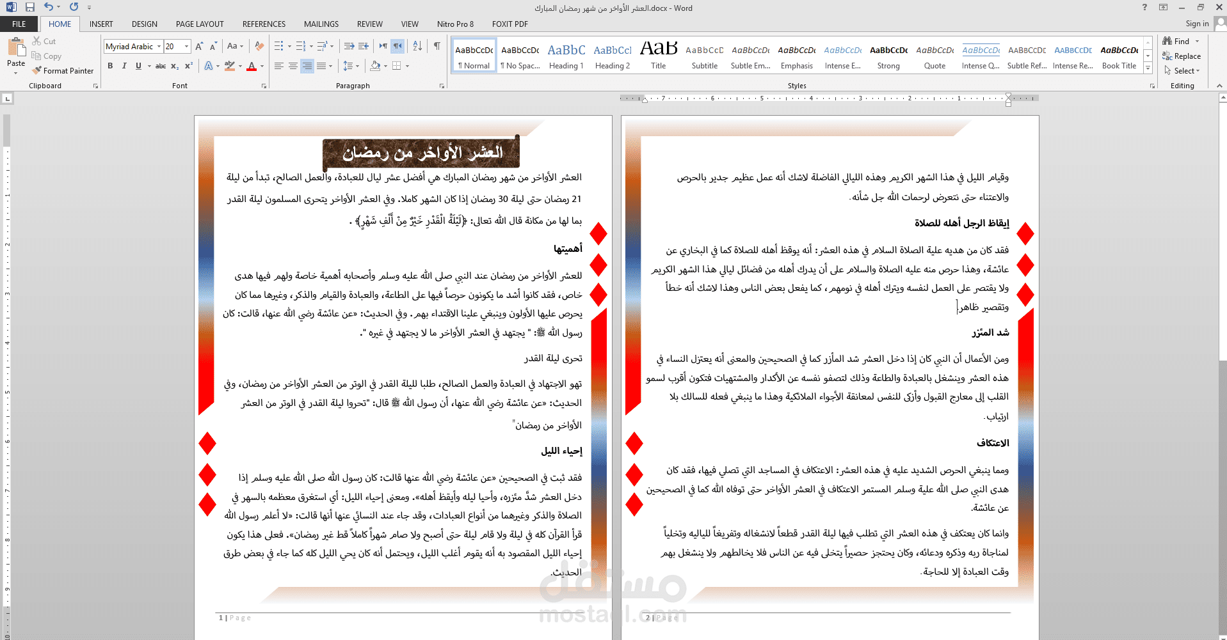Apply strikethrough to text
The width and height of the screenshot is (1227, 640).
coord(161,66)
